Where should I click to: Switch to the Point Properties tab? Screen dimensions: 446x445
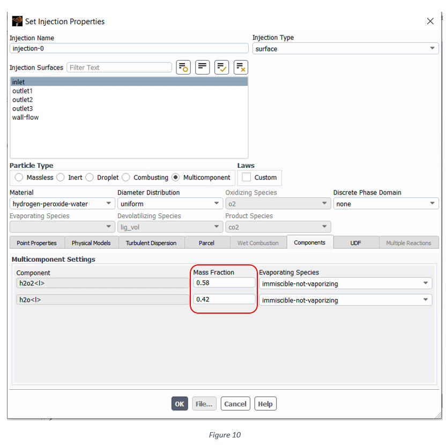pyautogui.click(x=36, y=243)
